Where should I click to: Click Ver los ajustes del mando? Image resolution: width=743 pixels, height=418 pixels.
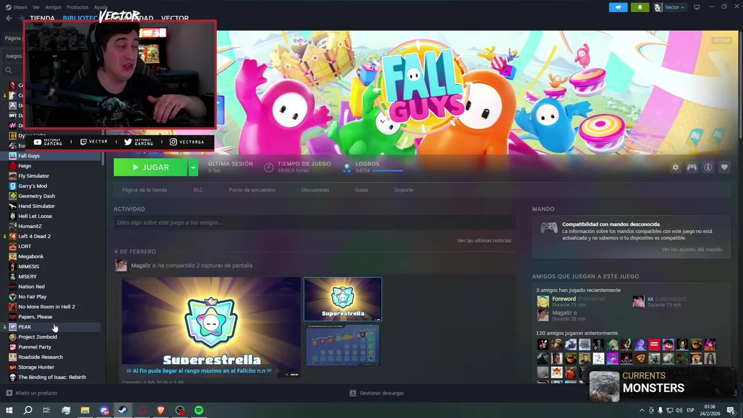click(x=691, y=250)
